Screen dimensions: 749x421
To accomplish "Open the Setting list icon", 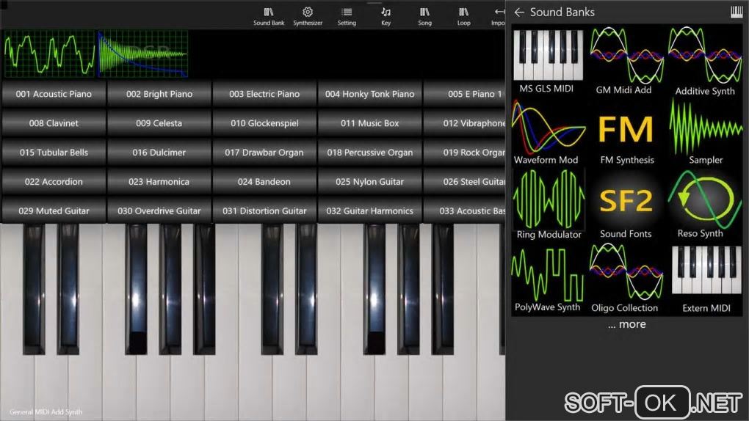I will click(x=347, y=16).
